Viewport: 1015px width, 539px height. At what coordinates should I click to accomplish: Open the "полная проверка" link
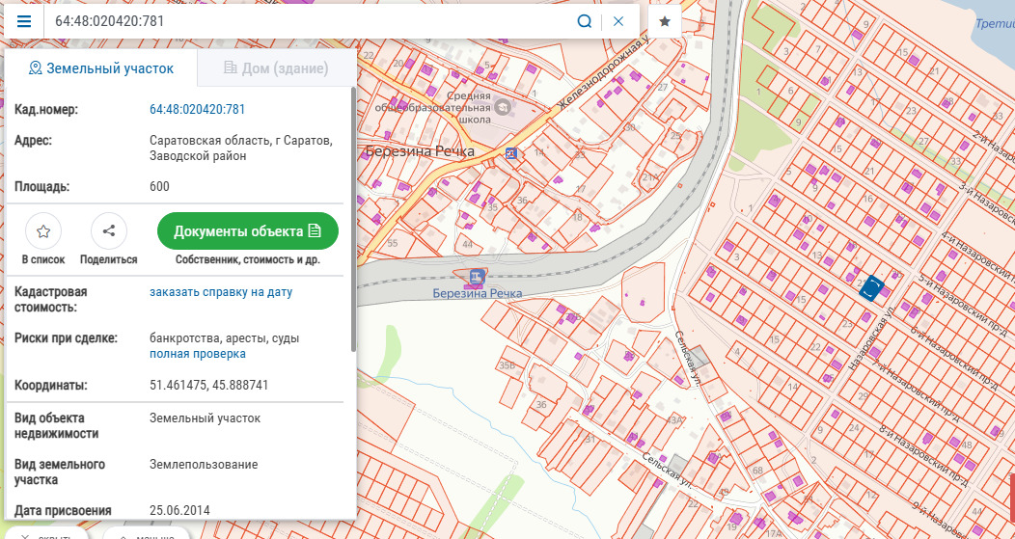pyautogui.click(x=197, y=354)
